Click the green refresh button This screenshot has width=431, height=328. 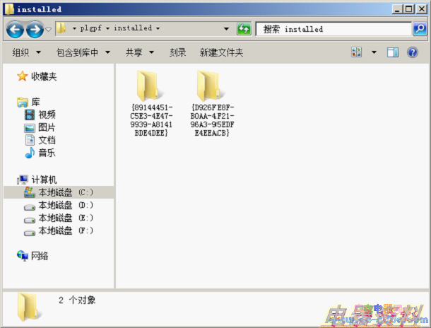pyautogui.click(x=244, y=29)
